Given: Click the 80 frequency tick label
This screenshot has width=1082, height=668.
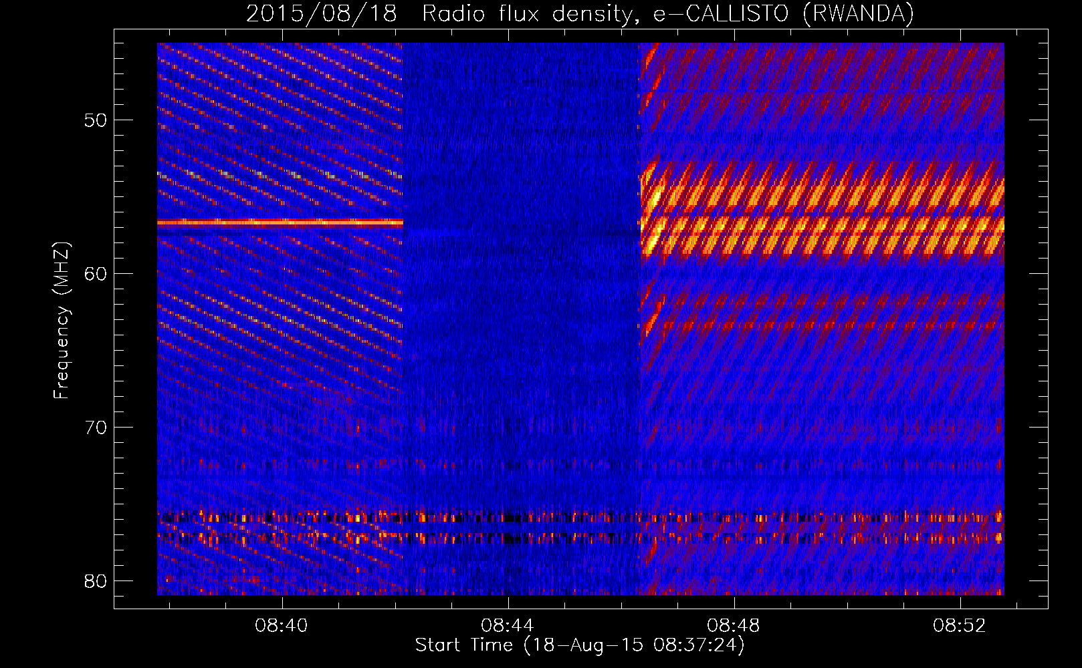Looking at the screenshot, I should [96, 580].
